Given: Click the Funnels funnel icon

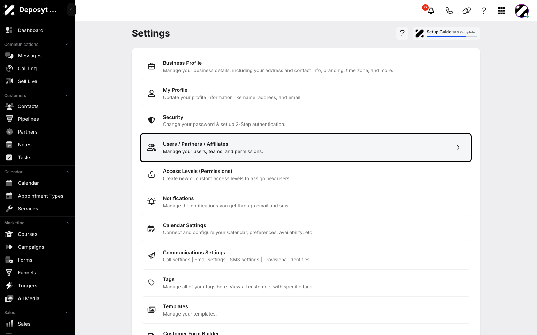Looking at the screenshot, I should [x=9, y=273].
